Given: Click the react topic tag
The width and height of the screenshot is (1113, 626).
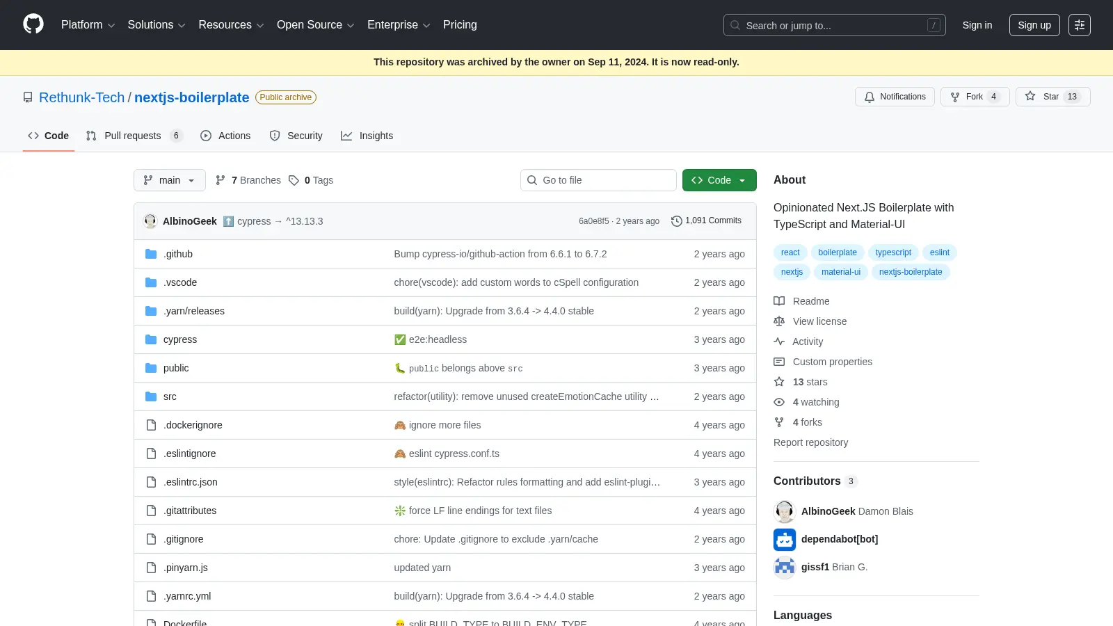Looking at the screenshot, I should [x=790, y=252].
